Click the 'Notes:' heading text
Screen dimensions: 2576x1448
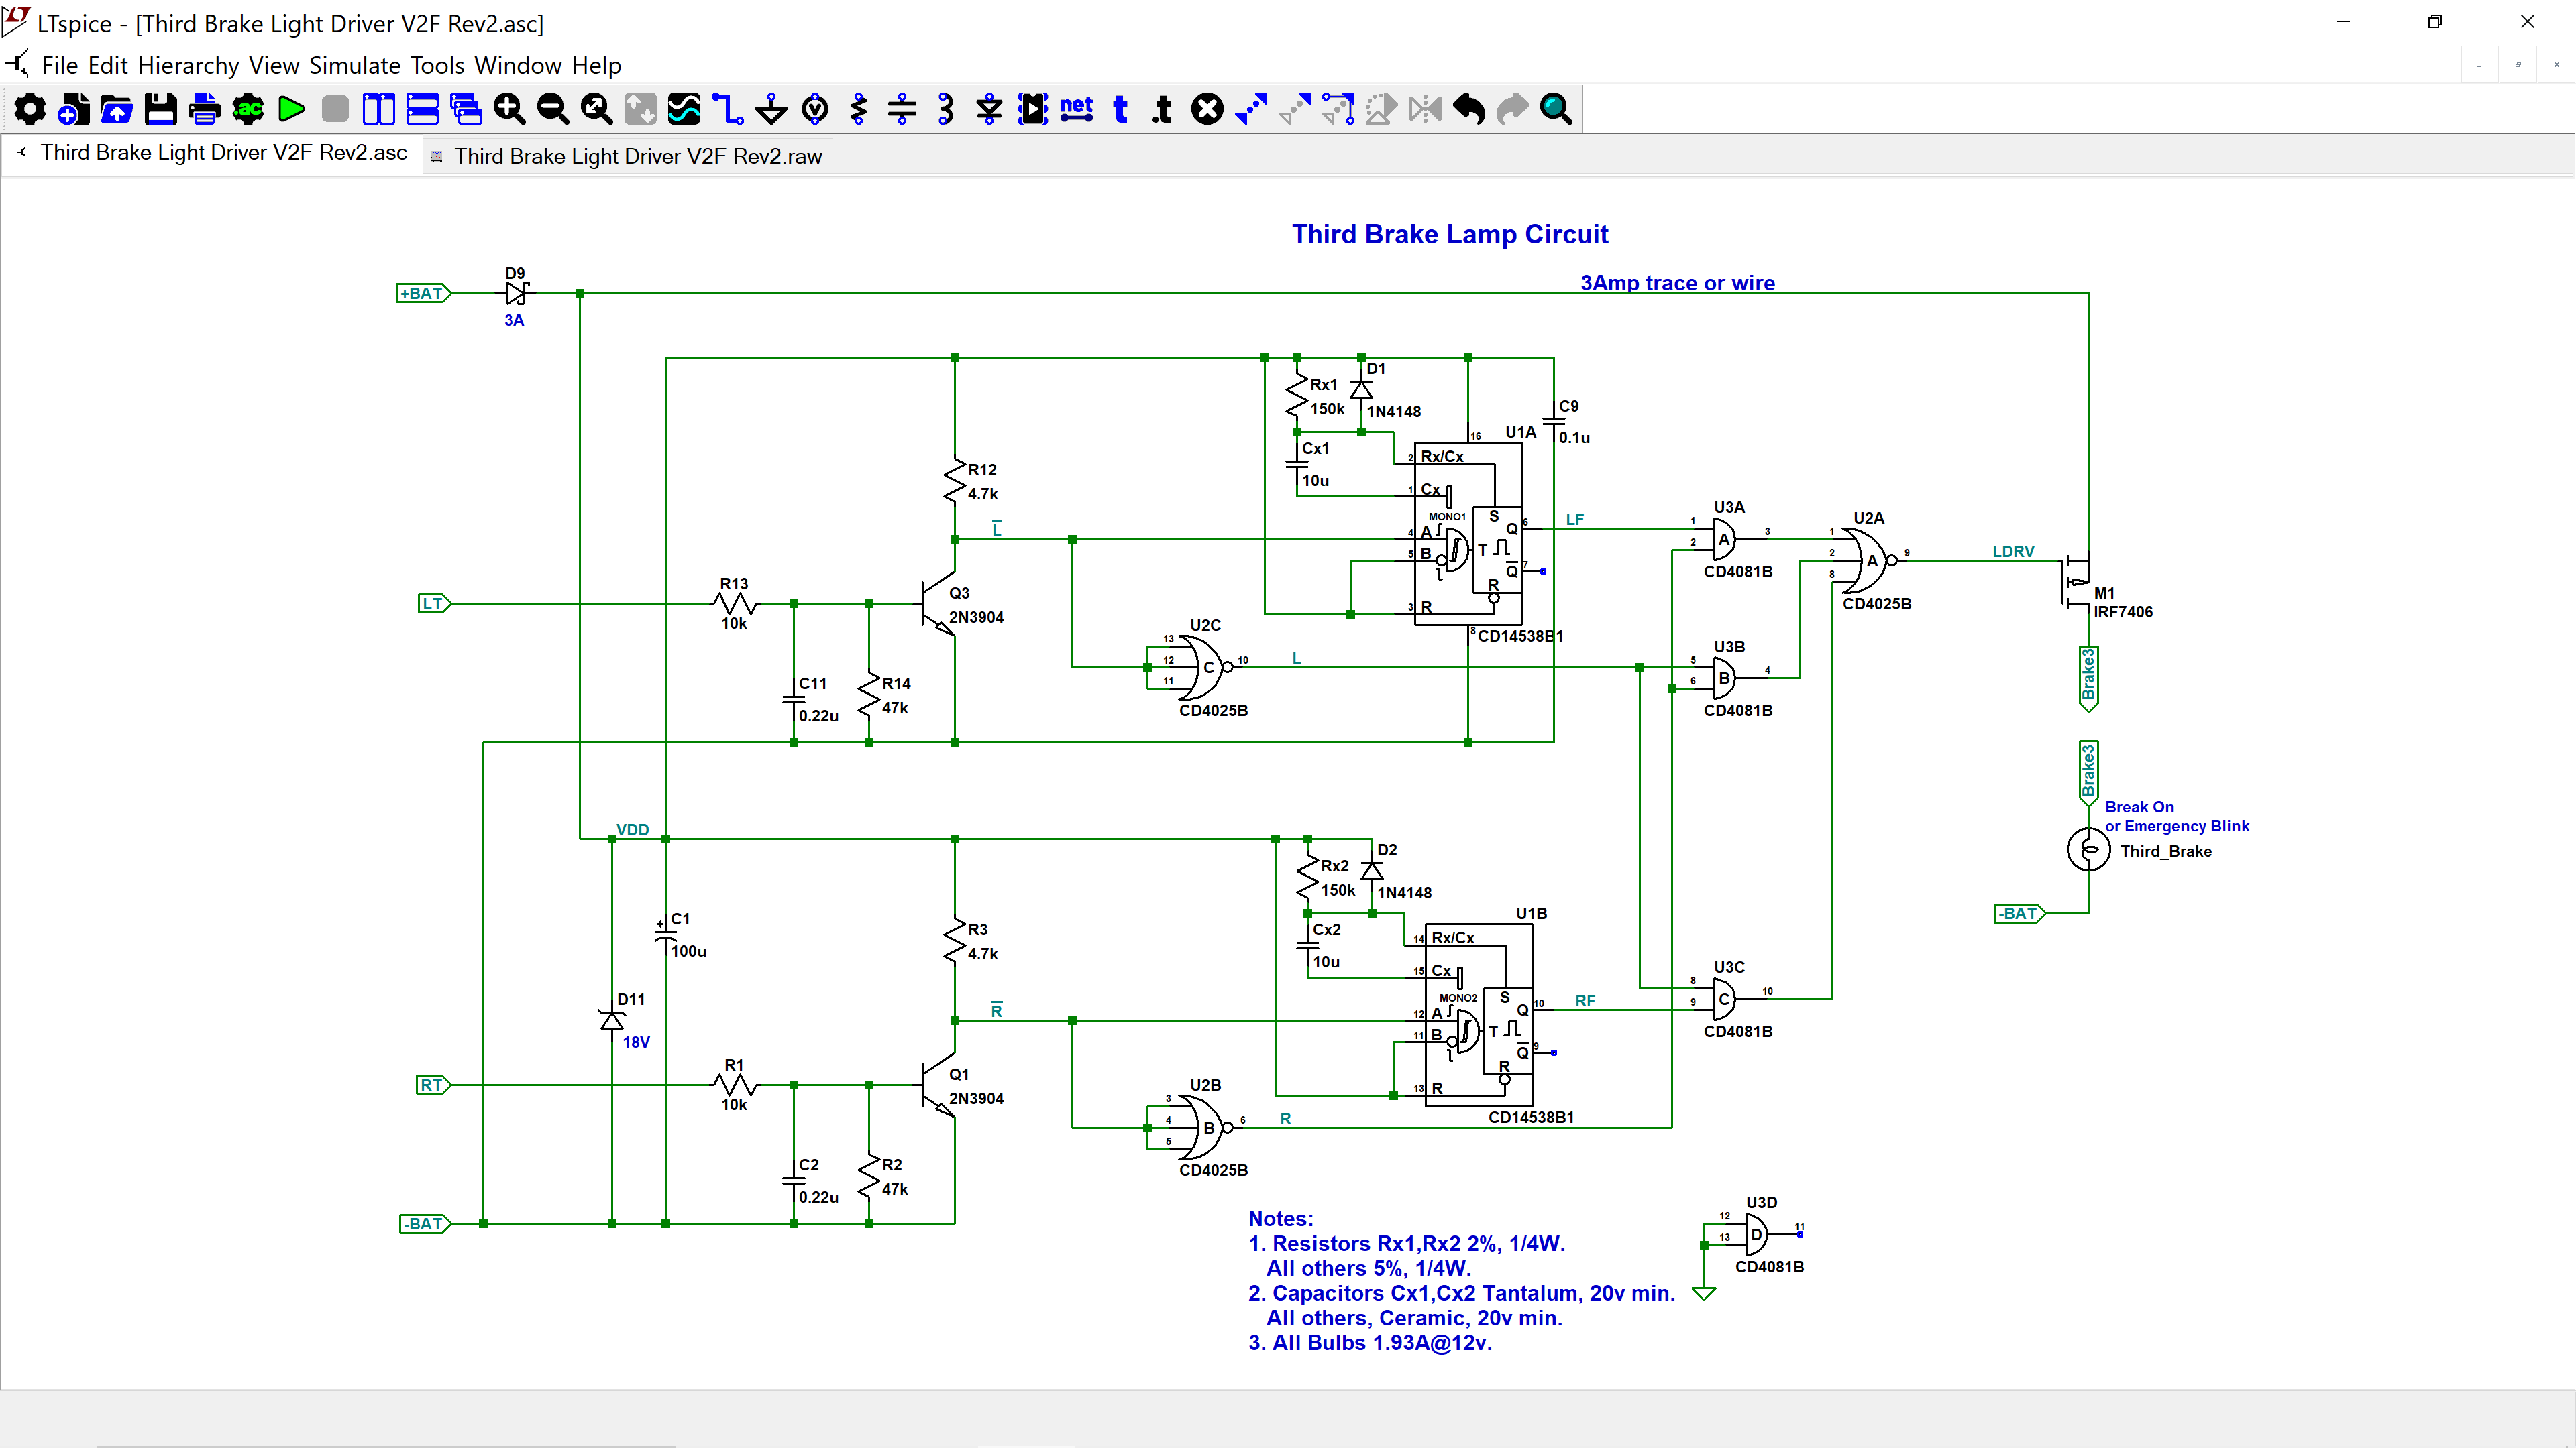(x=1281, y=1219)
